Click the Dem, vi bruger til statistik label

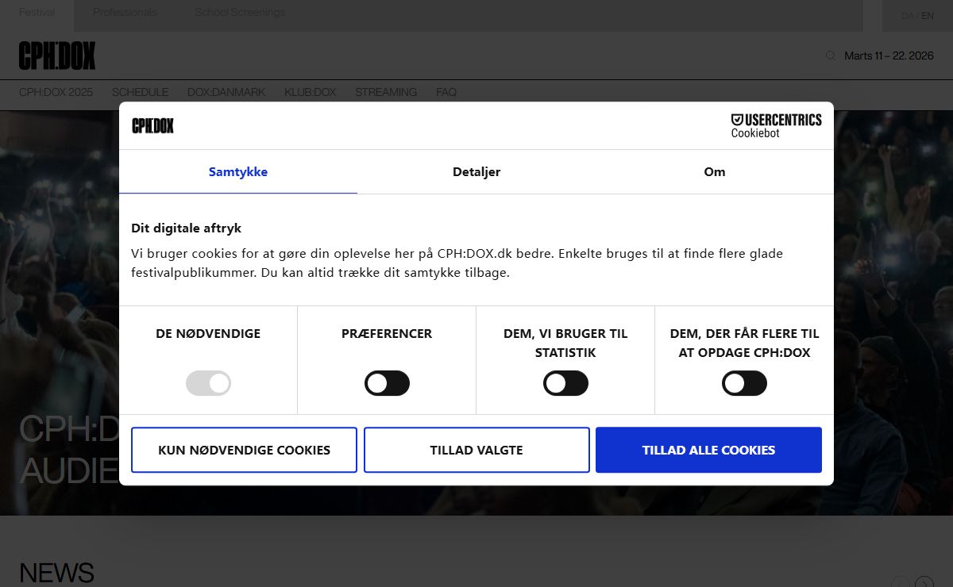(x=565, y=343)
